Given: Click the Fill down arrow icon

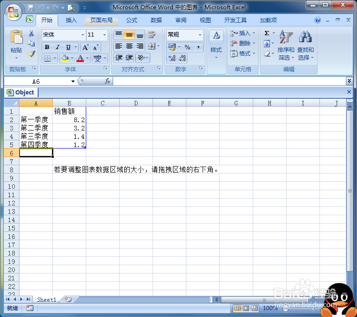Looking at the screenshot, I should click(267, 44).
